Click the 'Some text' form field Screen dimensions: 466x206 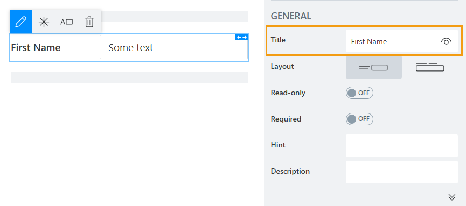173,47
